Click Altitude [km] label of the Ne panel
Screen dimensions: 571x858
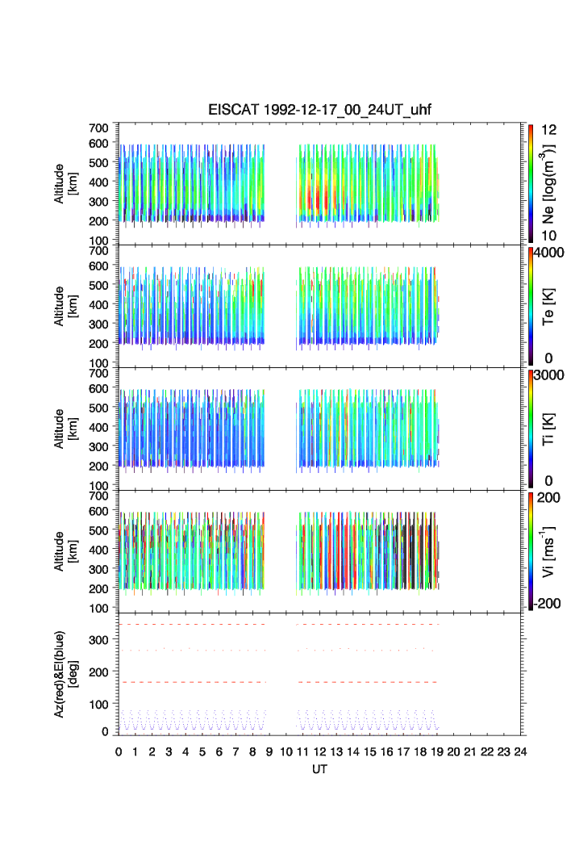[65, 184]
